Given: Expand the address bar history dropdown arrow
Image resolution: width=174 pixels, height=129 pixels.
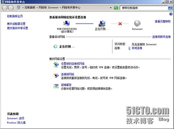Looking at the screenshot, I should coord(111,8).
